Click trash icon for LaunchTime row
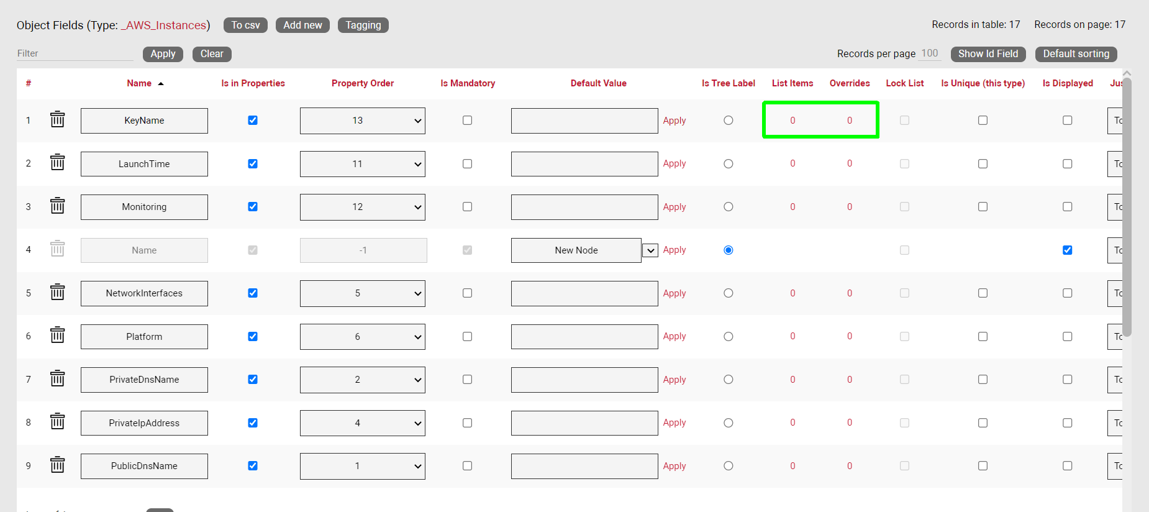The image size is (1149, 512). (57, 163)
